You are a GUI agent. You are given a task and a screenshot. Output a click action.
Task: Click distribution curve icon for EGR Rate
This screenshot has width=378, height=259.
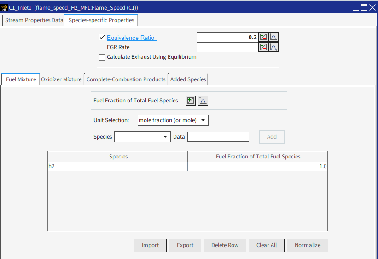[x=273, y=47]
